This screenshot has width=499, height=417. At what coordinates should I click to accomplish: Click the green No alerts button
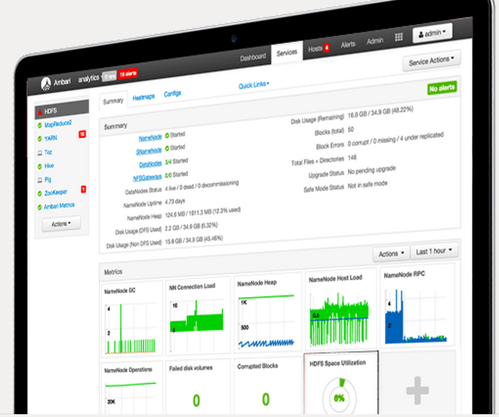[x=442, y=88]
